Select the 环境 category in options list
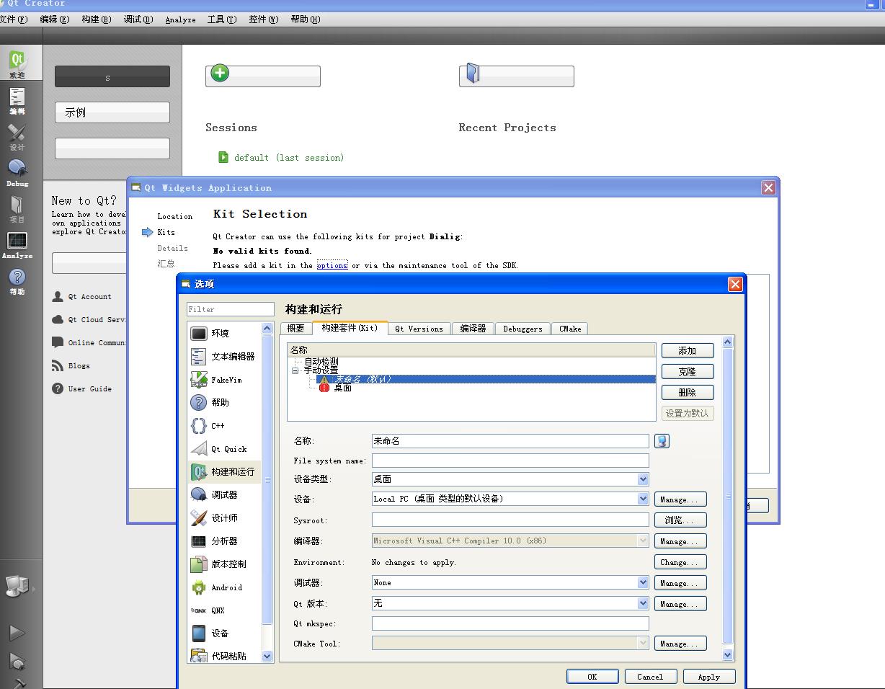885x689 pixels. tap(224, 333)
